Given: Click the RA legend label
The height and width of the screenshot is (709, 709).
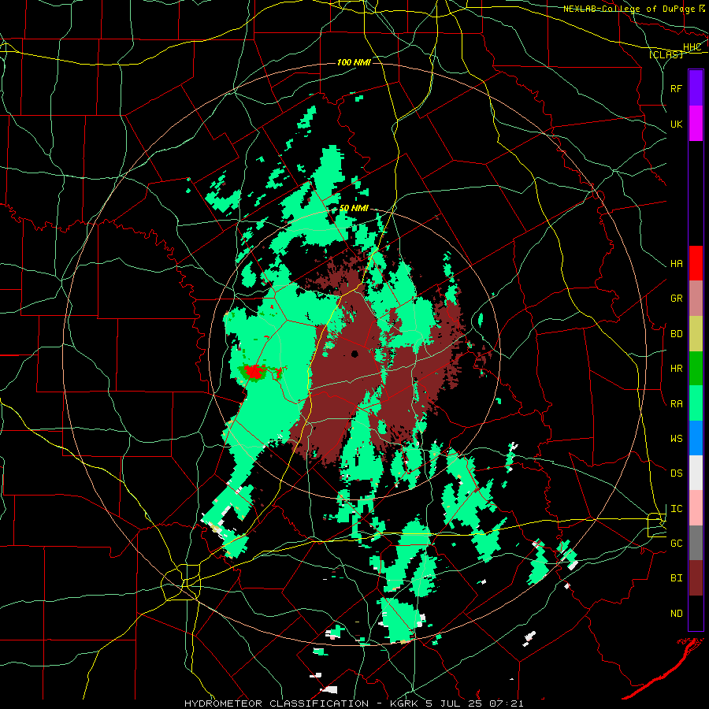Looking at the screenshot, I should coord(676,404).
